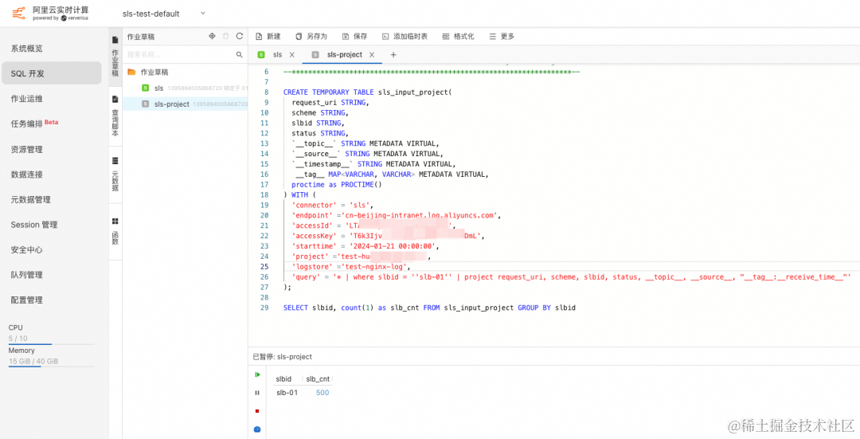This screenshot has width=860, height=439.
Task: Open the 更多 toolbar menu
Action: pos(502,36)
